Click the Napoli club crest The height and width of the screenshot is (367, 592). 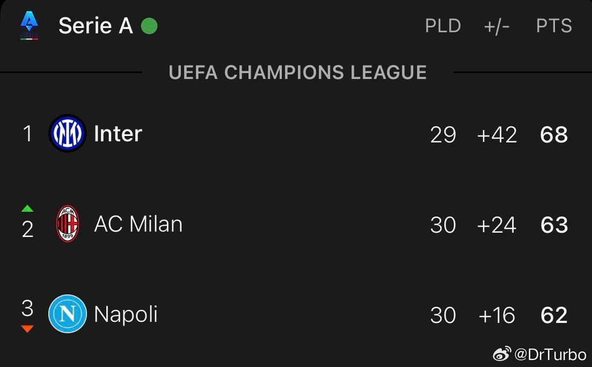tap(68, 314)
